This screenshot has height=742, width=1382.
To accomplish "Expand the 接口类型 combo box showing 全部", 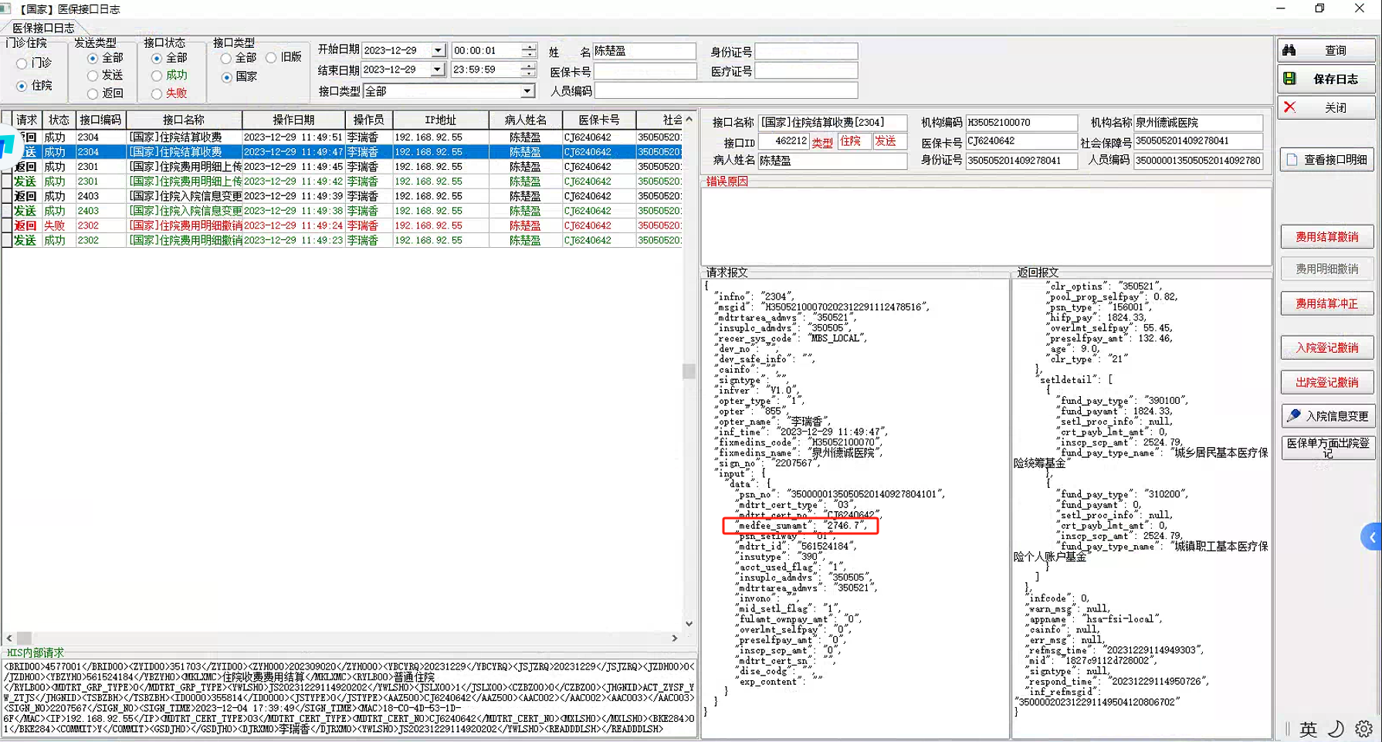I will (x=527, y=91).
